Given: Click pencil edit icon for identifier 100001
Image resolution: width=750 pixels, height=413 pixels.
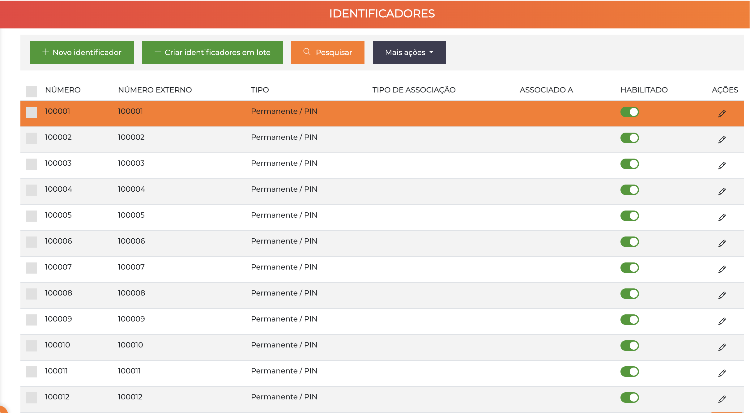Looking at the screenshot, I should click(x=722, y=113).
